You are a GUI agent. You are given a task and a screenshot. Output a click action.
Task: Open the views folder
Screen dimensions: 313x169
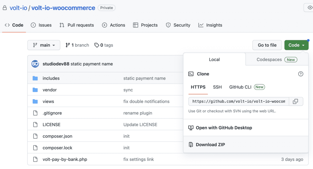click(48, 101)
